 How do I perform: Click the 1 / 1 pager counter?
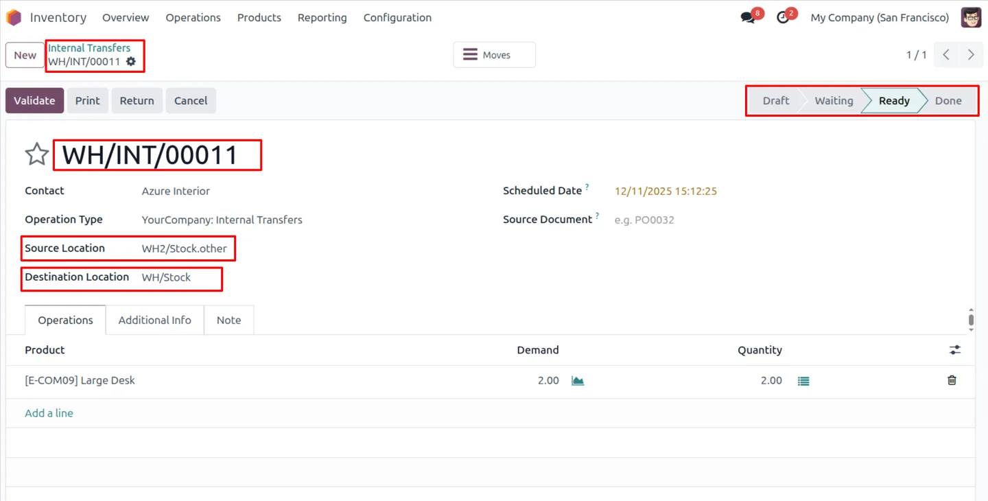[916, 55]
